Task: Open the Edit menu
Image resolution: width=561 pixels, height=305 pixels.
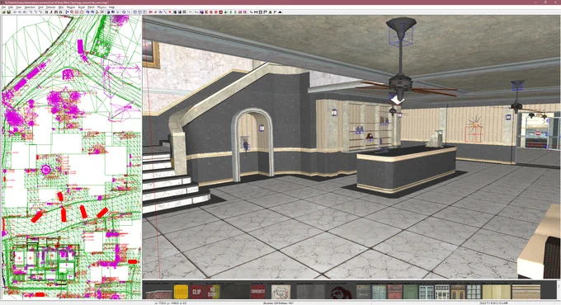Action: 11,7
